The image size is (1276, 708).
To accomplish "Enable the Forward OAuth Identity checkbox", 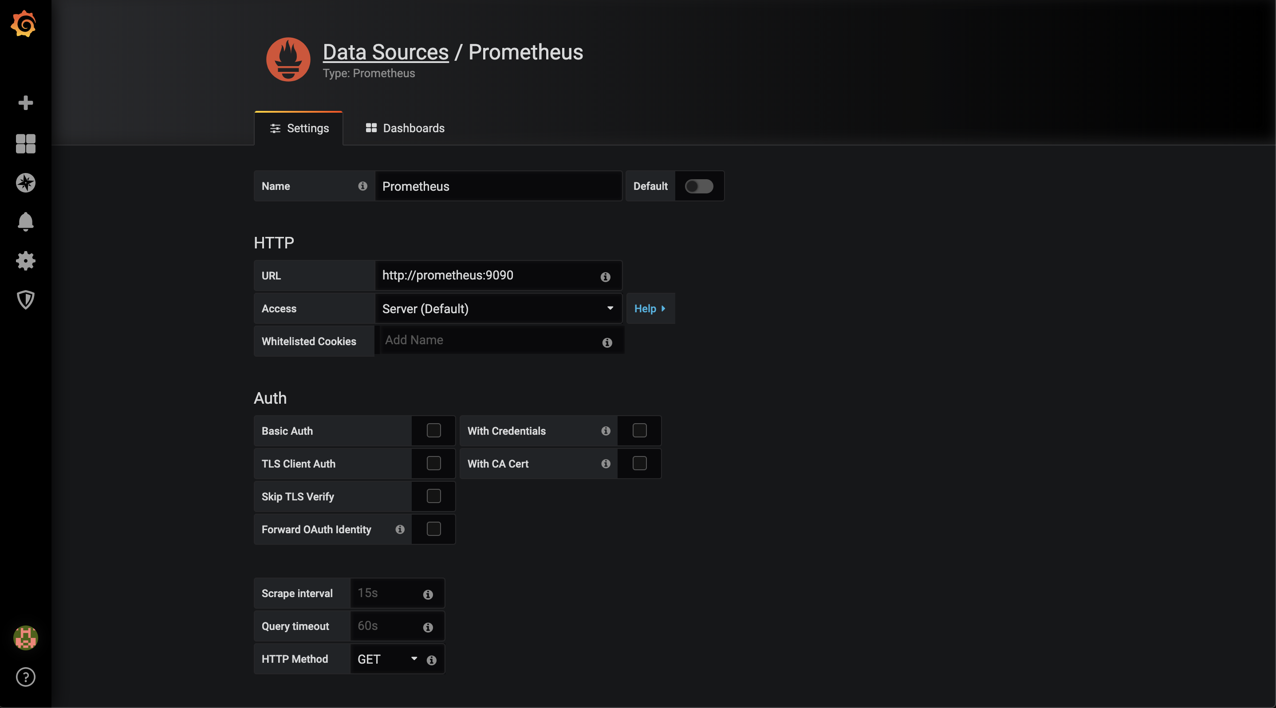I will click(x=433, y=529).
